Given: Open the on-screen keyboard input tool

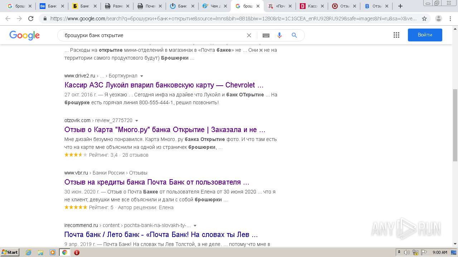Looking at the screenshot, I should point(266,35).
